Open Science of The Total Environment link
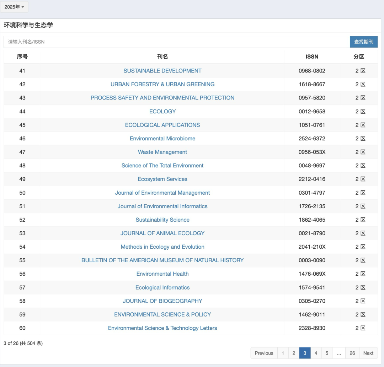The height and width of the screenshot is (367, 384). 162,166
